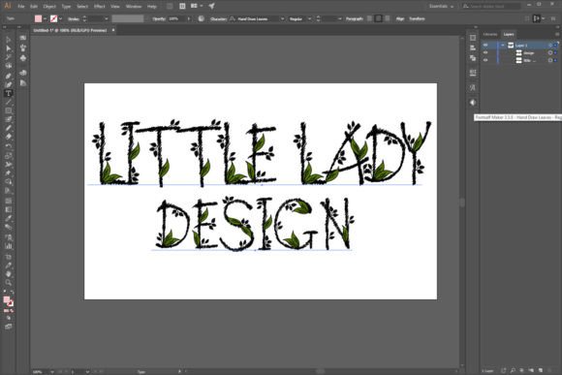Viewport: 562px width, 375px height.
Task: Open the Essentials workspace switcher
Action: tap(441, 6)
